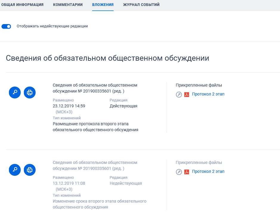Click the date 23.12.2019 14:59

(69, 106)
